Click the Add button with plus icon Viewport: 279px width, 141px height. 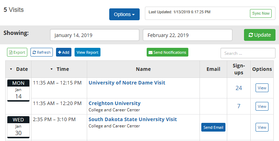coord(63,52)
